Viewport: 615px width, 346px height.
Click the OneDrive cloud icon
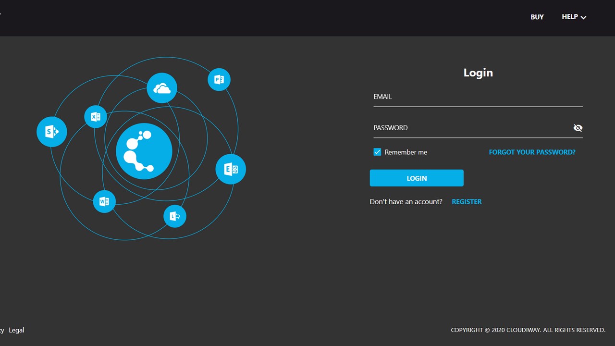(162, 87)
